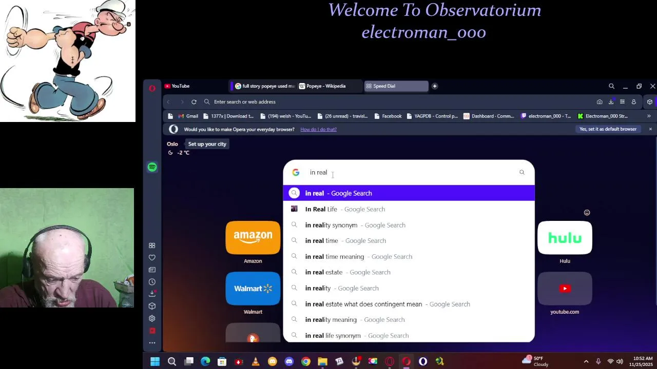
Task: Open History clock in sidebar
Action: coord(152,282)
